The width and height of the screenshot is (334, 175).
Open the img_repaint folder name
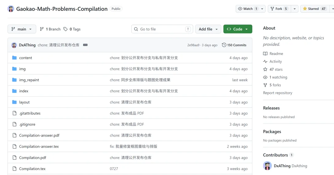coord(29,80)
